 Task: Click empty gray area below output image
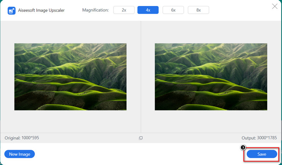click(211, 122)
